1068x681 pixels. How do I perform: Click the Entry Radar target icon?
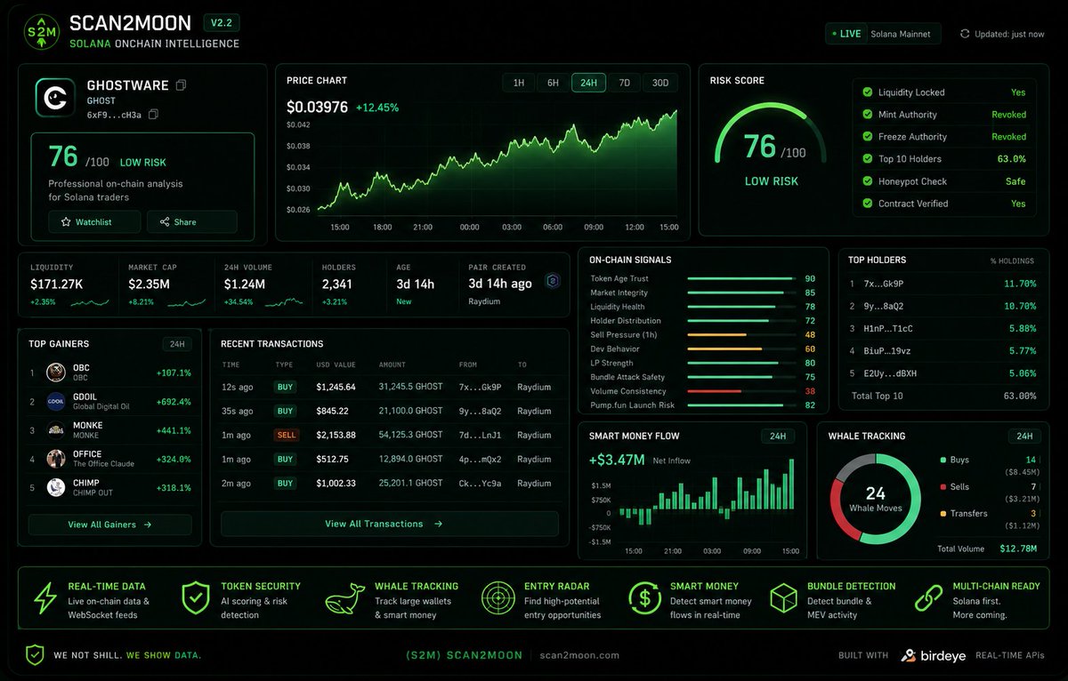(x=498, y=599)
